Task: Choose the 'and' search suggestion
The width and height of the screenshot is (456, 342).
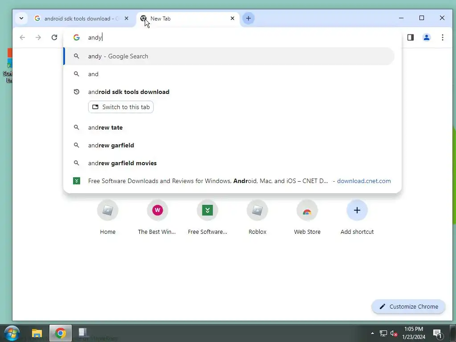Action: coord(229,74)
